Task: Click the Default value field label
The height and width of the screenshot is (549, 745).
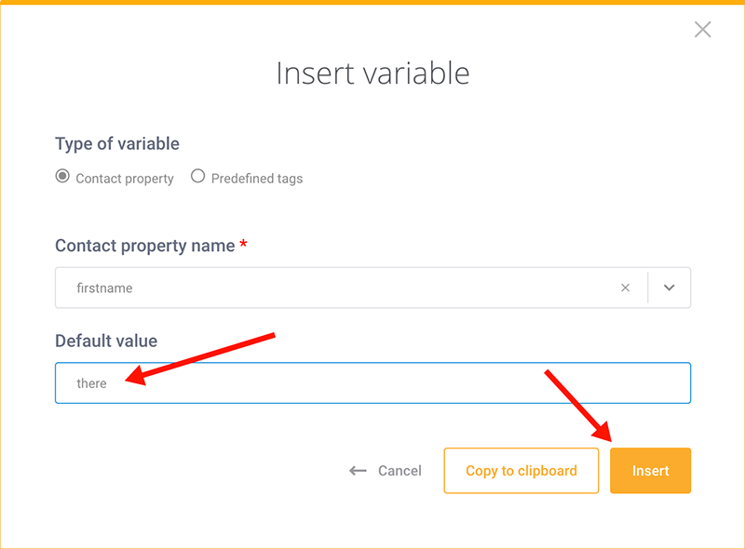Action: tap(106, 341)
